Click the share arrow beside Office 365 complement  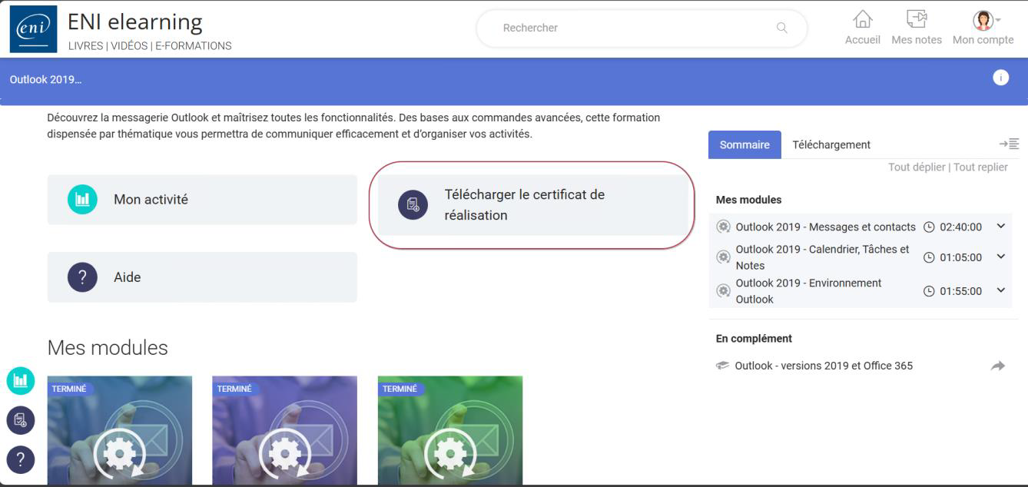tap(998, 366)
